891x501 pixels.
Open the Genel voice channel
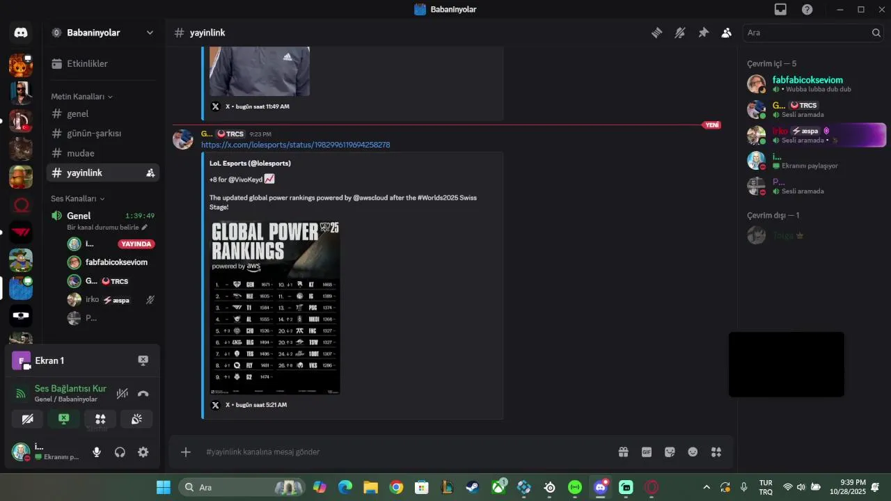point(103,216)
